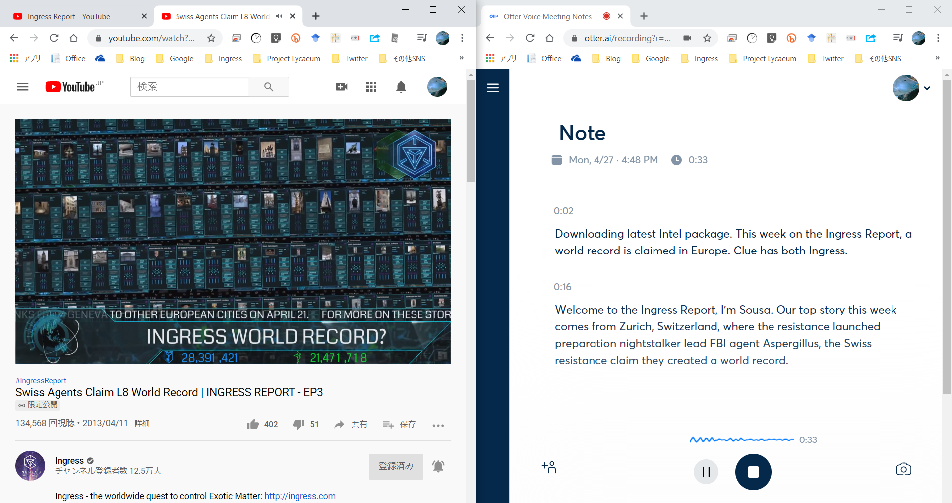Viewport: 952px width, 503px height.
Task: Open Chrome profile avatar in Otter window toolbar
Action: pos(918,38)
